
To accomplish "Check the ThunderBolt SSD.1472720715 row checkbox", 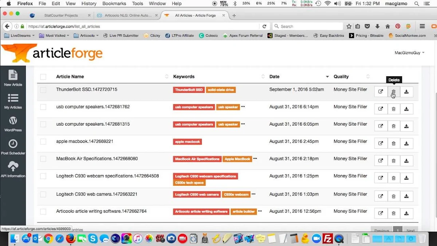I will tap(43, 90).
